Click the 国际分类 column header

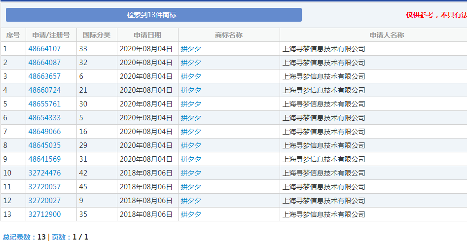click(x=97, y=35)
